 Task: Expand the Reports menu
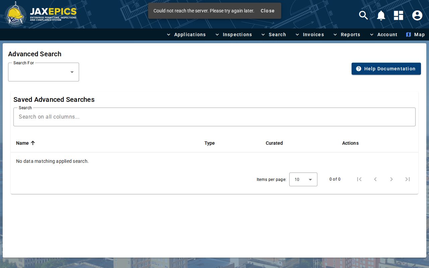(x=347, y=35)
